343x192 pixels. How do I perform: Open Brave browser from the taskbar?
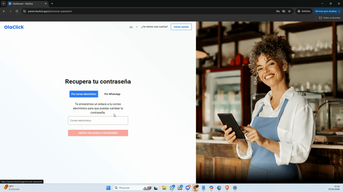tap(227, 187)
